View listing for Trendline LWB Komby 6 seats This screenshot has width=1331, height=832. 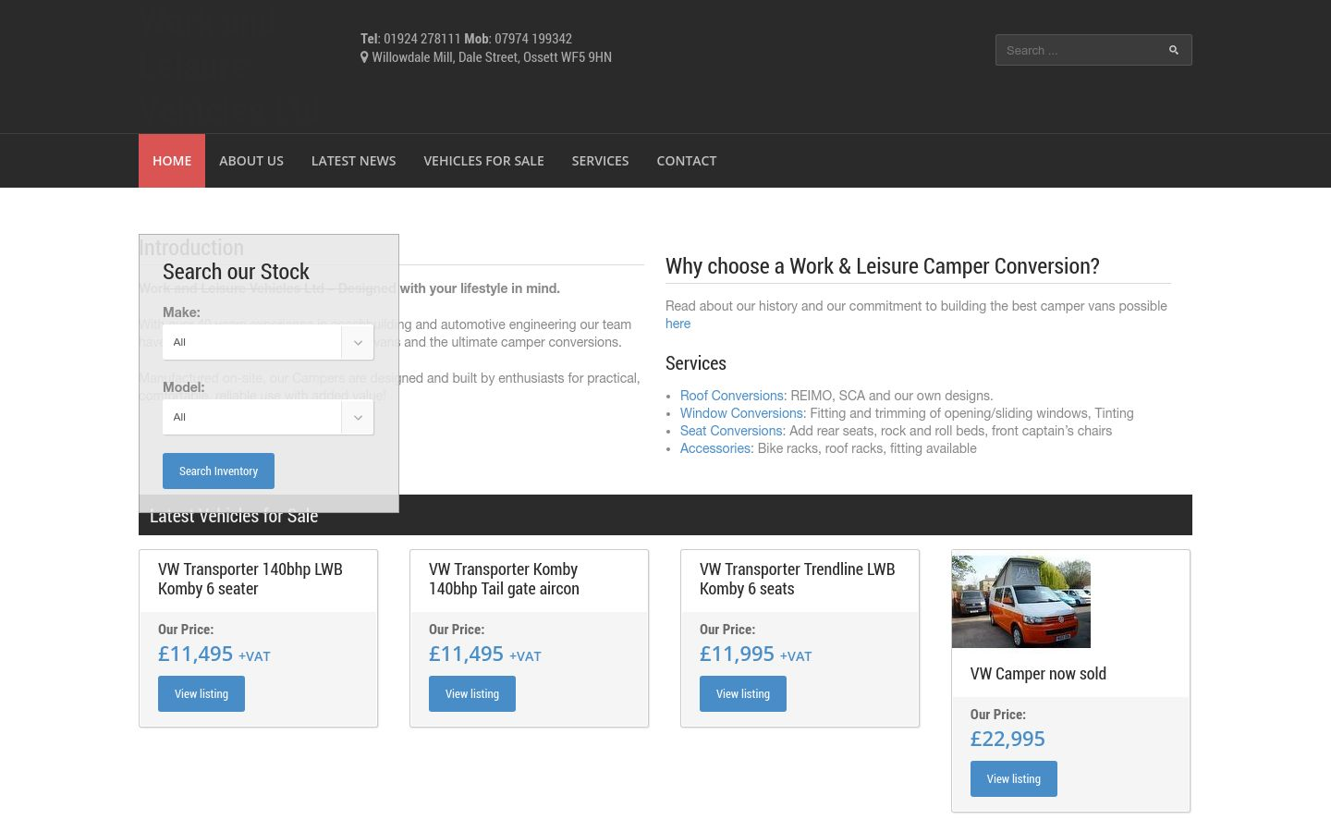point(743,694)
